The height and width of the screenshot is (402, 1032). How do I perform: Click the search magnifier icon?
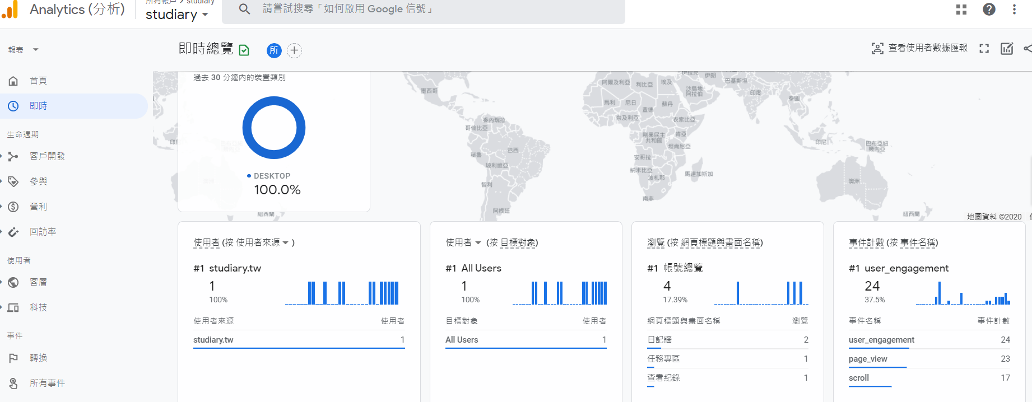point(244,9)
